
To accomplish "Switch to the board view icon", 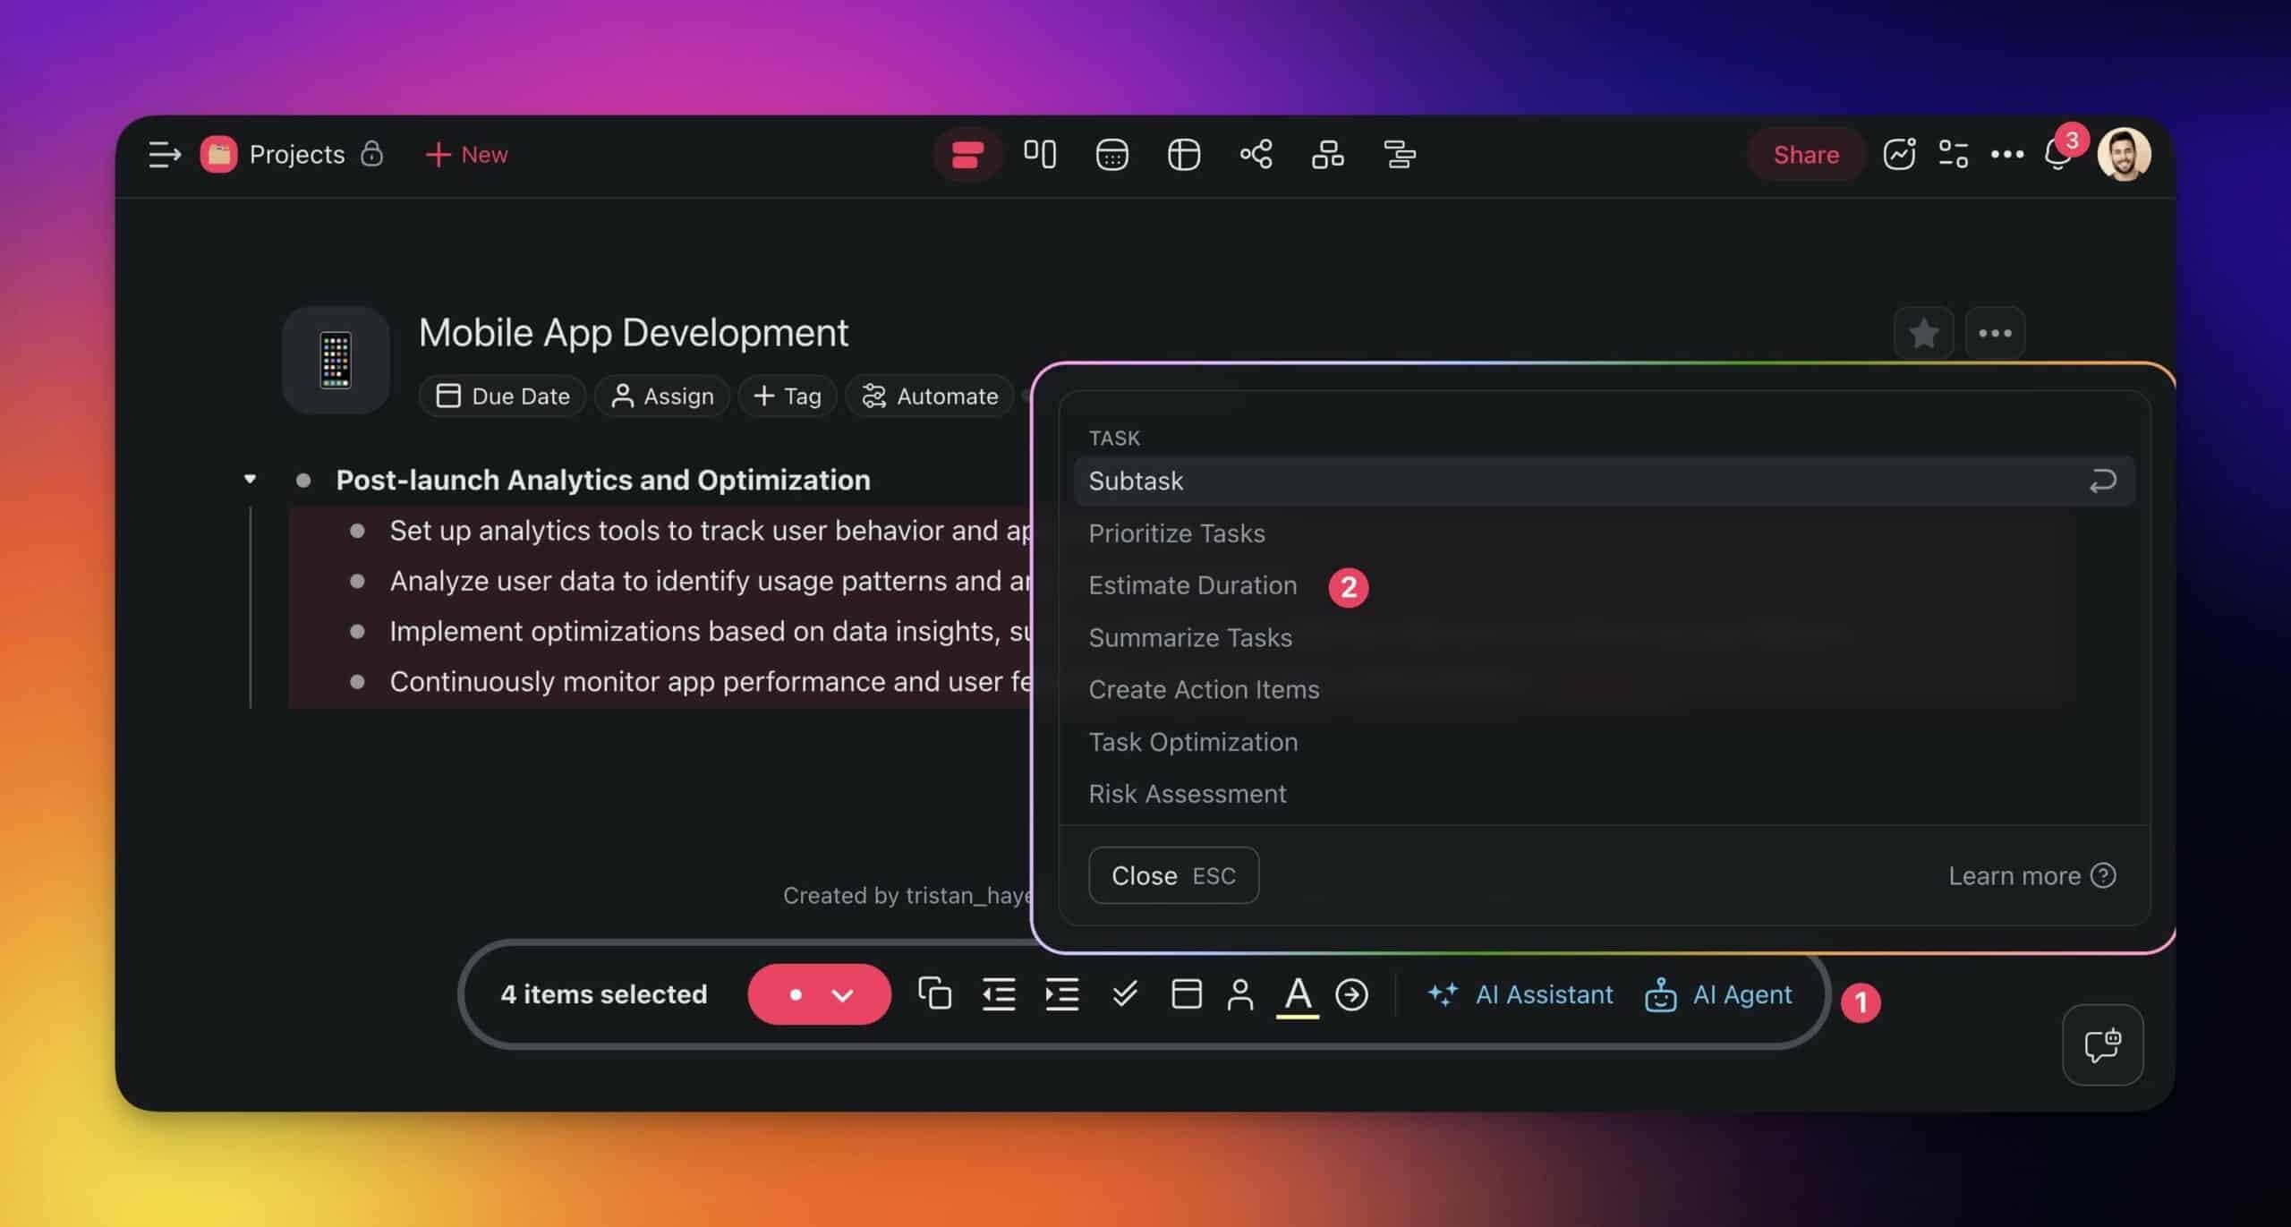I will pos(1039,154).
